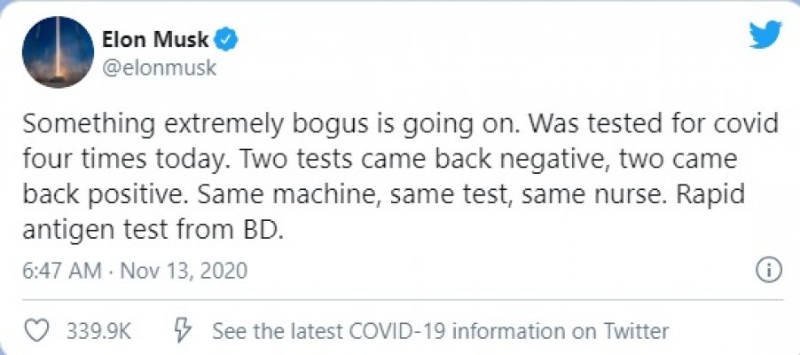800x355 pixels.
Task: Open the @elonmusk handle link
Action: [x=154, y=66]
